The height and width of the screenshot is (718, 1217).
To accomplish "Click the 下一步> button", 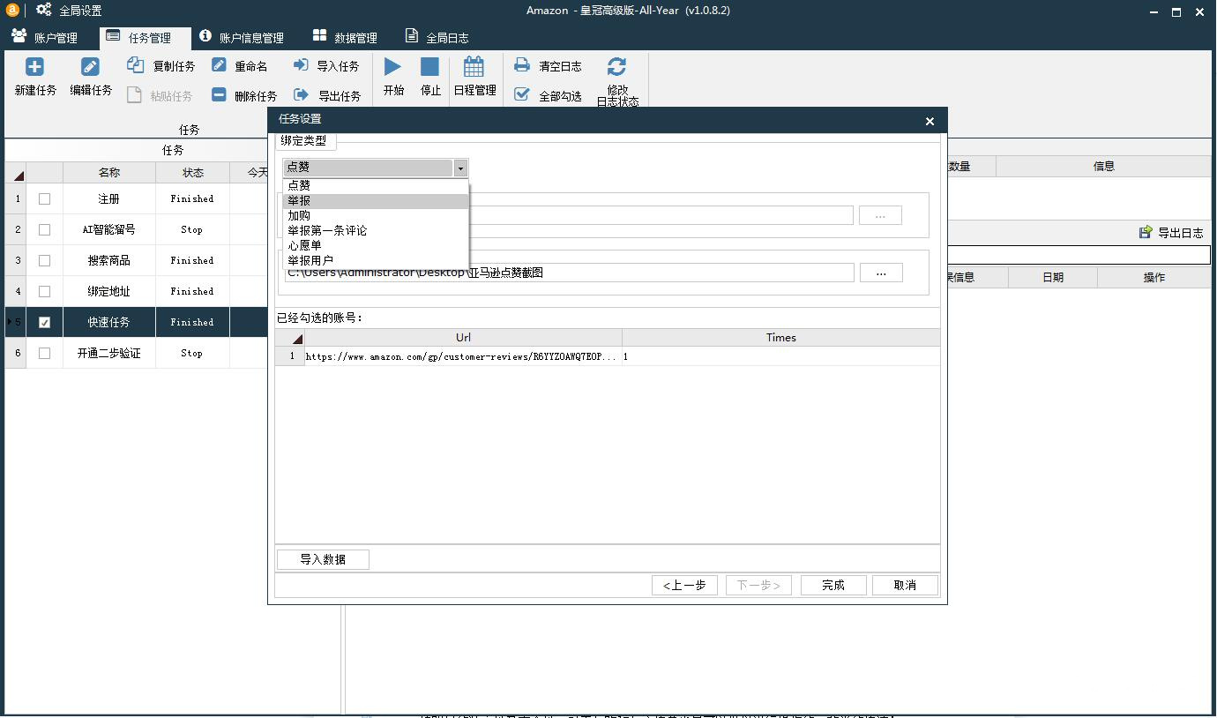I will (x=758, y=585).
